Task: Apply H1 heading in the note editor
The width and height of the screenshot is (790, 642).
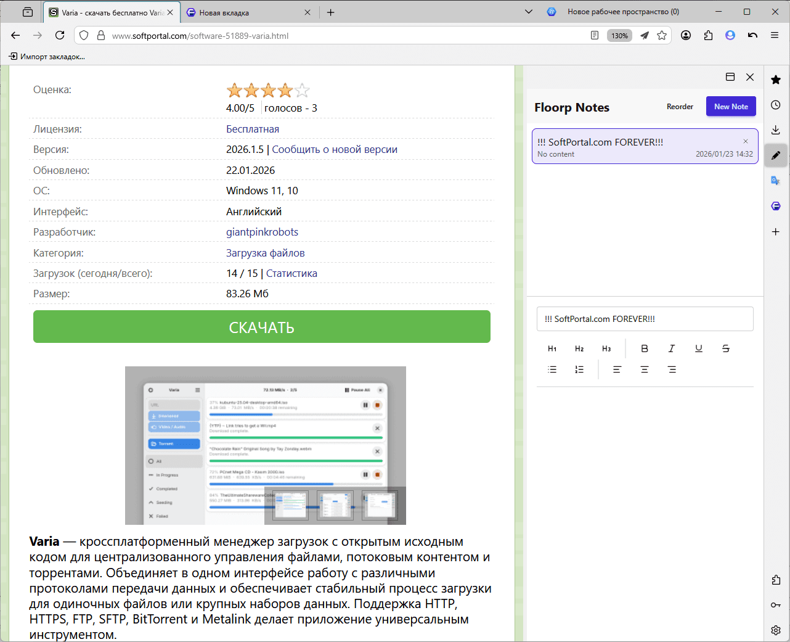Action: (x=552, y=348)
